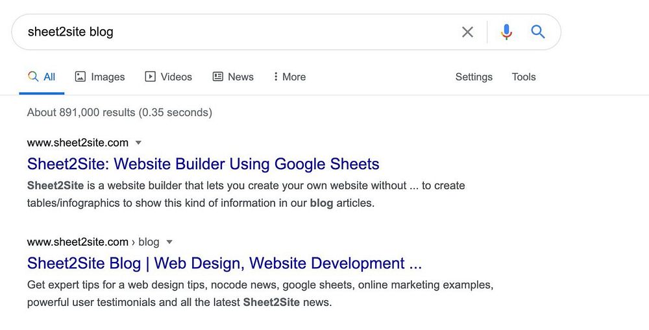The height and width of the screenshot is (330, 649).
Task: Switch to the Images results tab
Action: coord(107,77)
